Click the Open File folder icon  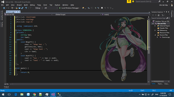point(17,8)
